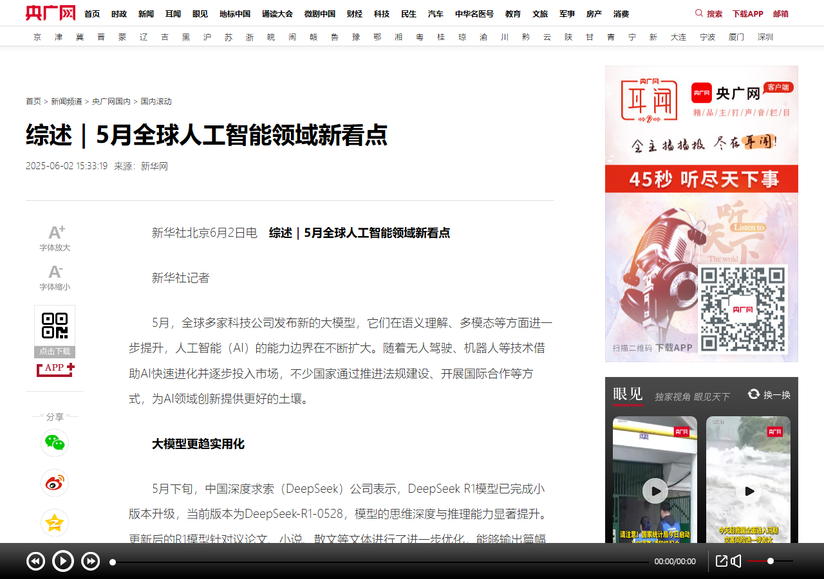Share article via WeChat icon

click(55, 443)
